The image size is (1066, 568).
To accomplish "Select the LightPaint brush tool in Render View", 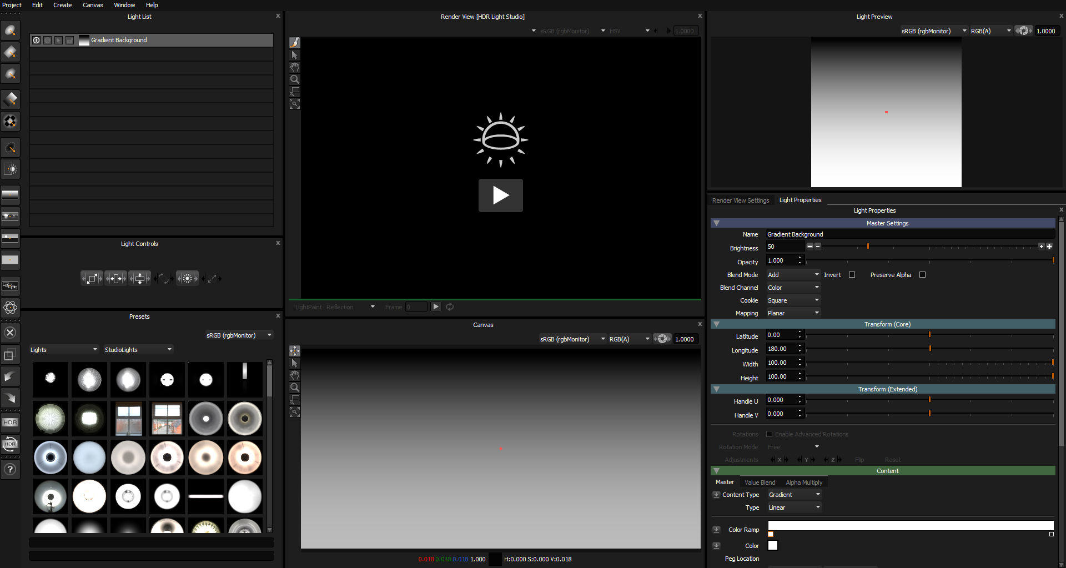I will click(295, 43).
